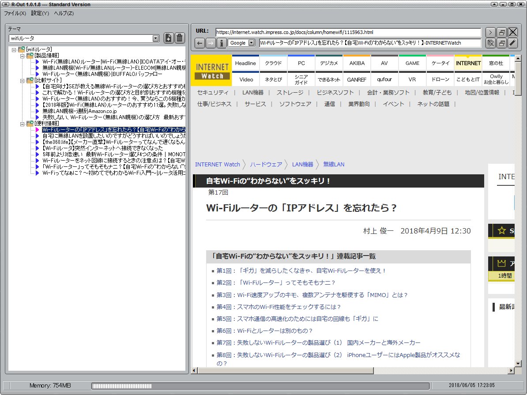
Task: Click the folder icon beside [便利情報]
Action: pos(30,124)
